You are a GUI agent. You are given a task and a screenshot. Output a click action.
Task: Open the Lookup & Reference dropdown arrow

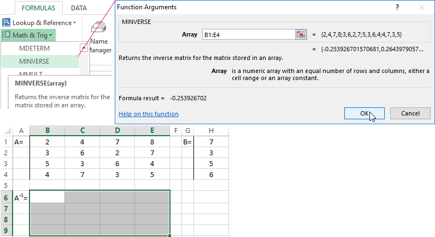pos(74,23)
